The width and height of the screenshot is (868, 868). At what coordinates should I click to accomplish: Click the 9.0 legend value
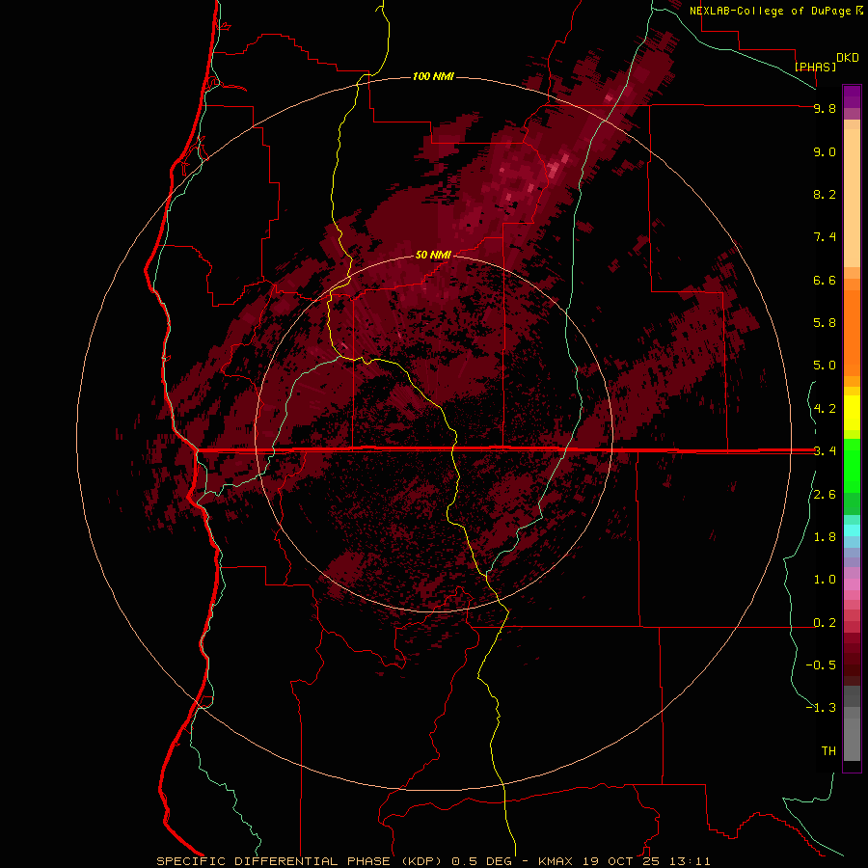tap(825, 151)
